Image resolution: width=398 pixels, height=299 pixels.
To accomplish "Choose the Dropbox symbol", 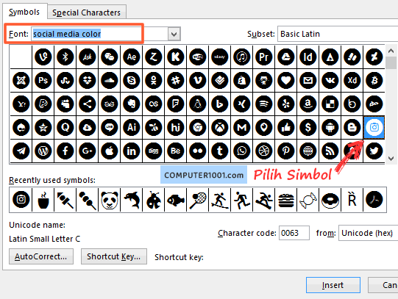I will [x=88, y=80].
